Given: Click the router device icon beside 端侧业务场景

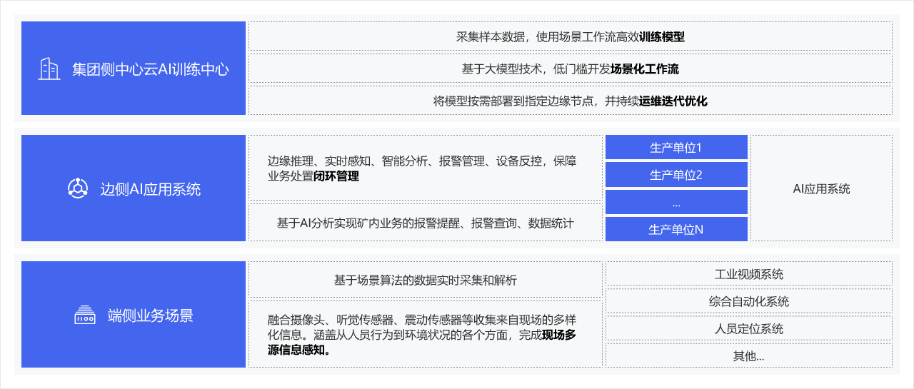Looking at the screenshot, I should click(x=85, y=315).
